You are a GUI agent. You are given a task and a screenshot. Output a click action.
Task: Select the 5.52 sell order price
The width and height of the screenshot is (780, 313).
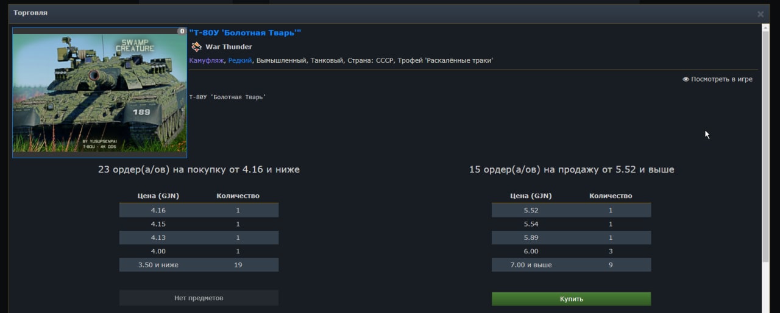(531, 210)
